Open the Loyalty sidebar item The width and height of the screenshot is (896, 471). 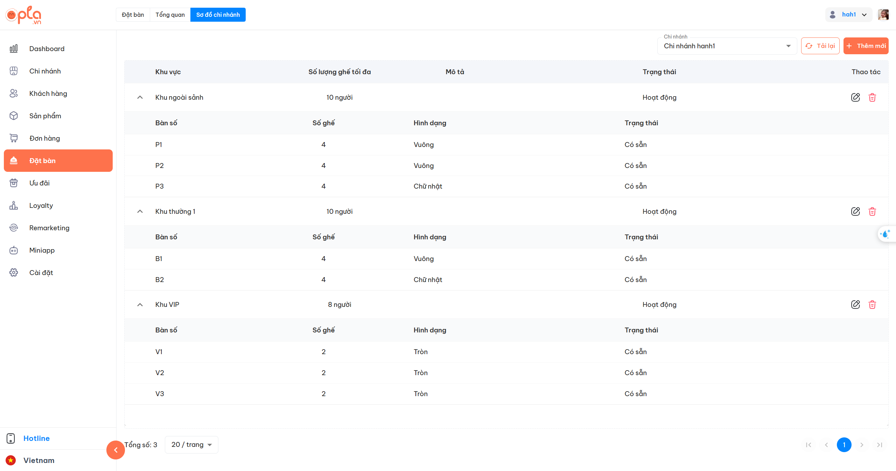[x=41, y=205]
